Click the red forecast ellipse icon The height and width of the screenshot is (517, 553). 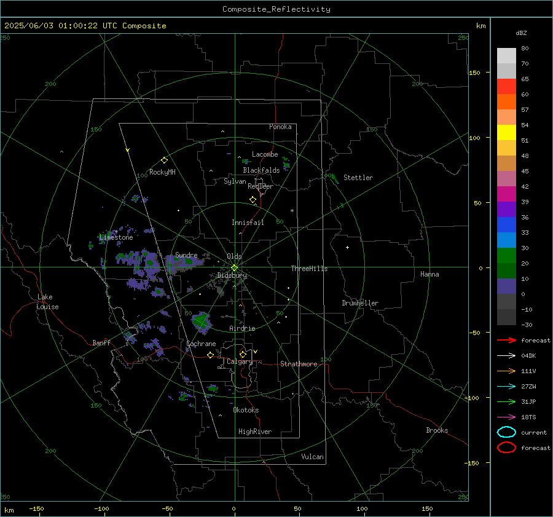(506, 448)
